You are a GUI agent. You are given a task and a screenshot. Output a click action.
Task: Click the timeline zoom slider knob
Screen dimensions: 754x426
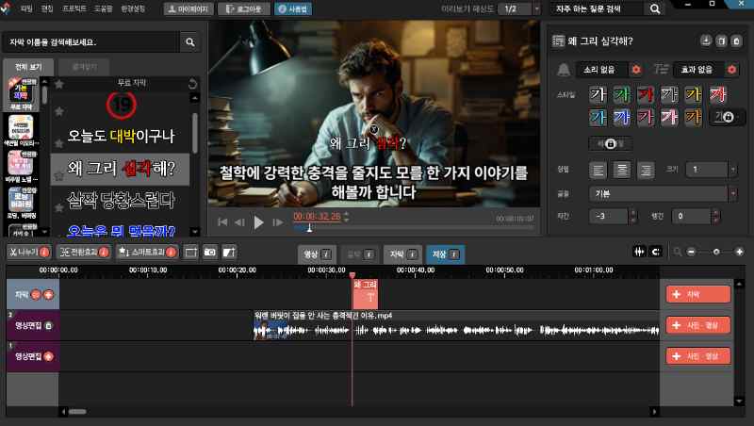716,252
